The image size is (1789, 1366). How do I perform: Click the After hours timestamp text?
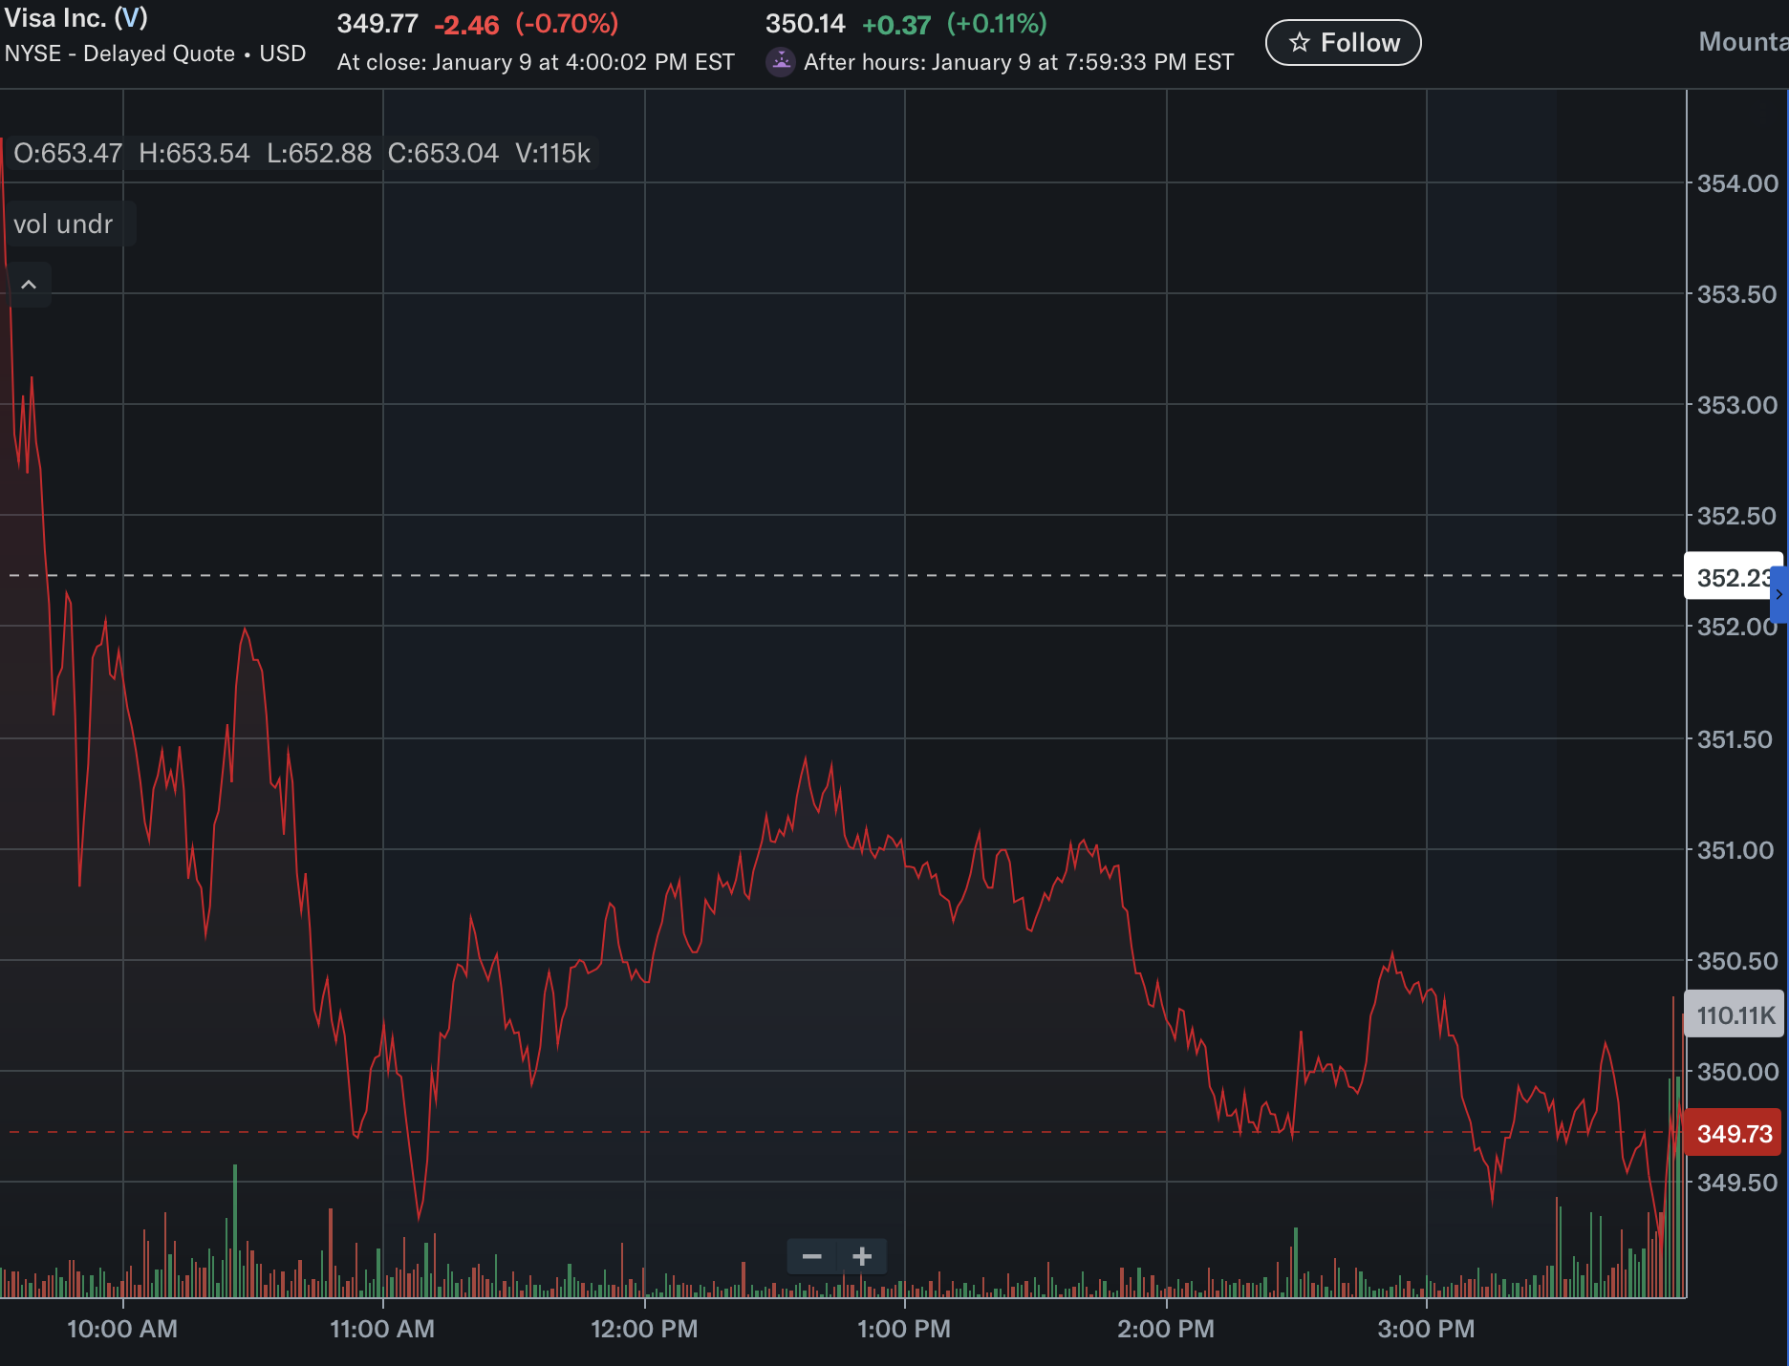tap(1019, 62)
